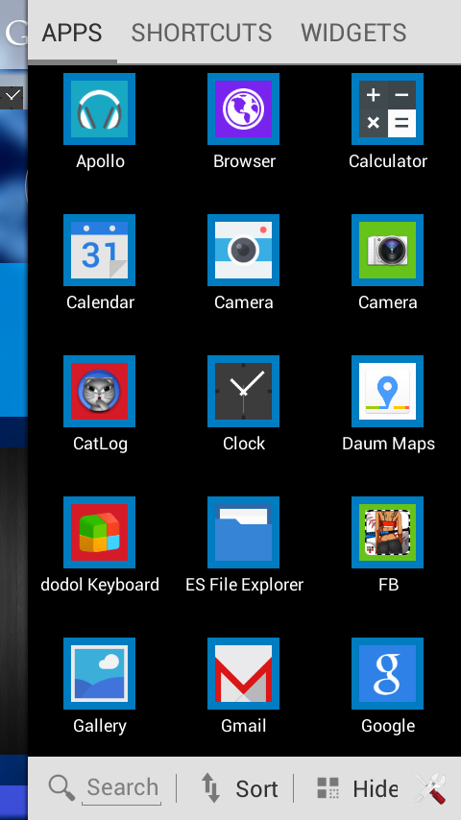Click the Search input field
Screen dimensions: 461x820
(x=121, y=788)
